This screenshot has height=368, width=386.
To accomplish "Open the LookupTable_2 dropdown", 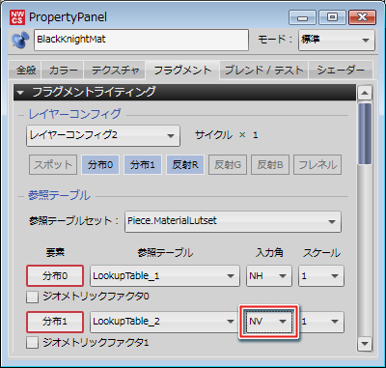I will (x=165, y=322).
